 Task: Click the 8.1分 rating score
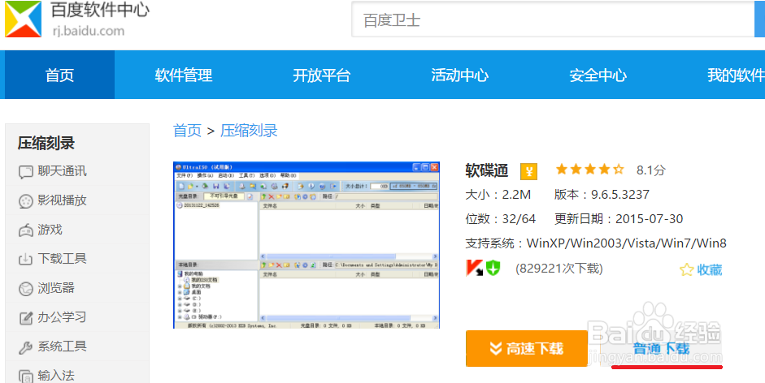click(651, 170)
